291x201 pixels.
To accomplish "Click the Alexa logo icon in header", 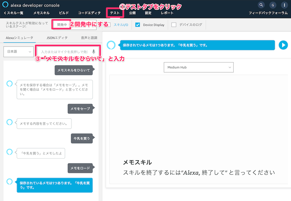I will click(x=5, y=4).
